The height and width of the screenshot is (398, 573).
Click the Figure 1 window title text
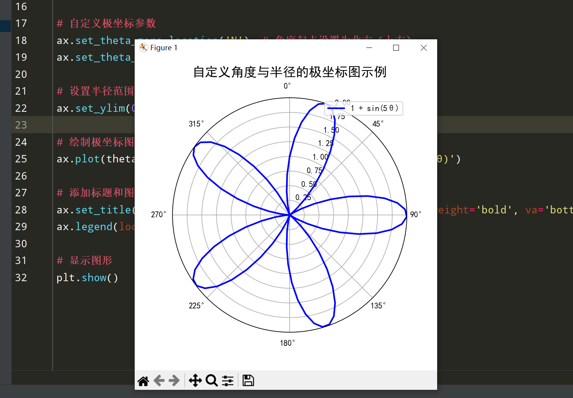pos(164,48)
